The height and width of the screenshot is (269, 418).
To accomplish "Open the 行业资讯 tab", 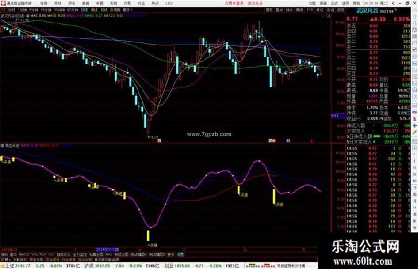I will coord(69,259).
